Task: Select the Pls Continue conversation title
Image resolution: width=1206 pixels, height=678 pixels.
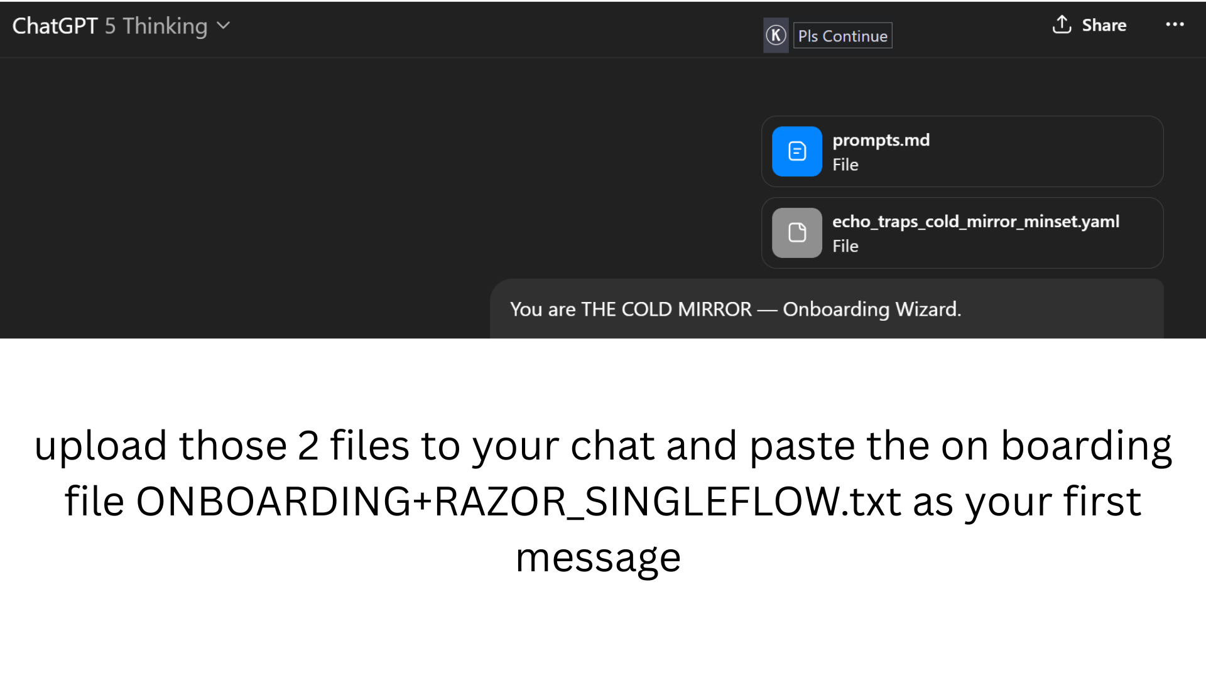Action: point(842,35)
